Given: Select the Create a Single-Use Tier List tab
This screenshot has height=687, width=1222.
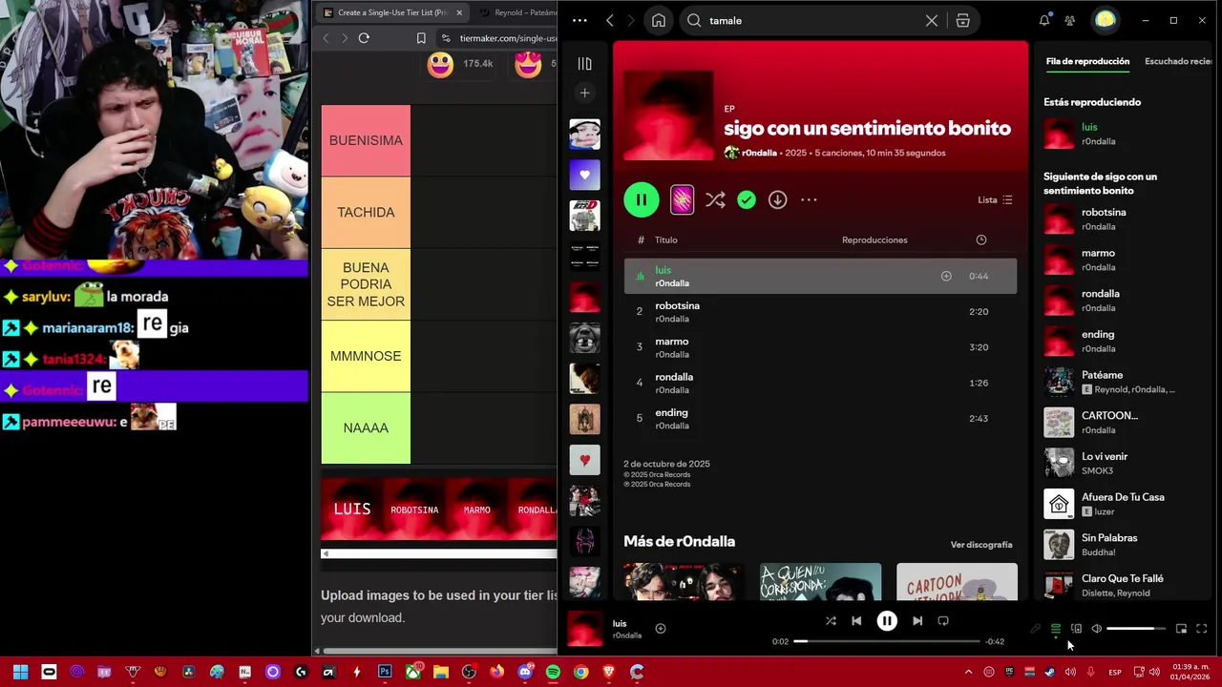Looking at the screenshot, I should pyautogui.click(x=391, y=12).
